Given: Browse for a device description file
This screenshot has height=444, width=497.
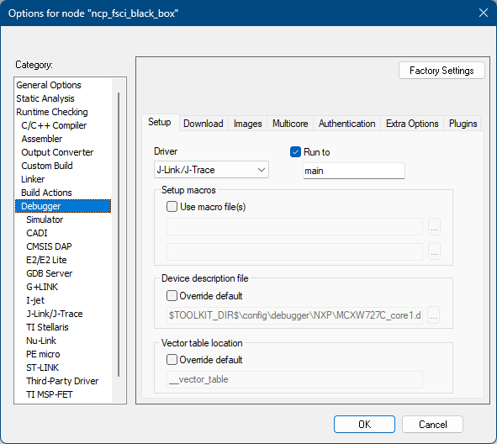Looking at the screenshot, I should pos(433,315).
